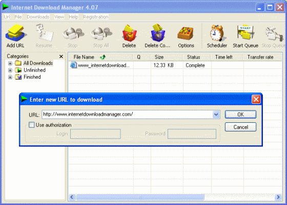The height and width of the screenshot is (205, 287).
Task: Click the green sort arrow in File Name header
Action: pyautogui.click(x=102, y=57)
